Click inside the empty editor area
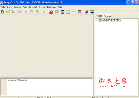The image size is (139, 98). 47,46
